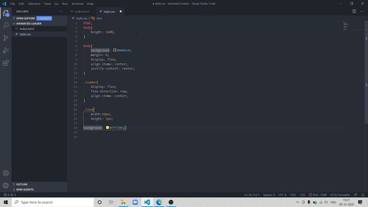Click the feedback icon in status bar
The image size is (368, 207).
click(356, 194)
